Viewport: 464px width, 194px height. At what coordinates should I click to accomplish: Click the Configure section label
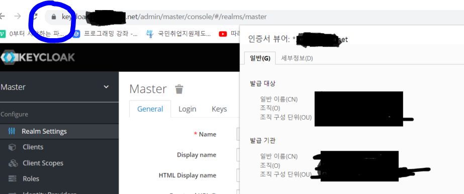click(x=14, y=114)
